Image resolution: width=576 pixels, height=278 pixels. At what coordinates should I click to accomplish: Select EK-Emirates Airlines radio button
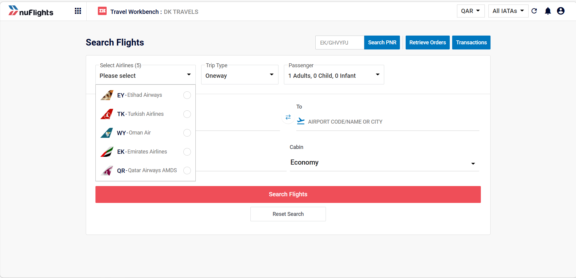point(187,152)
